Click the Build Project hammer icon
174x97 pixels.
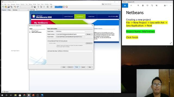pyautogui.click(x=38, y=7)
